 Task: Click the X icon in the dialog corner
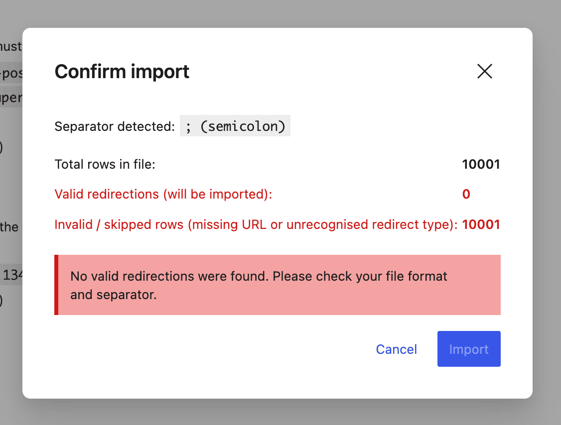pos(484,71)
